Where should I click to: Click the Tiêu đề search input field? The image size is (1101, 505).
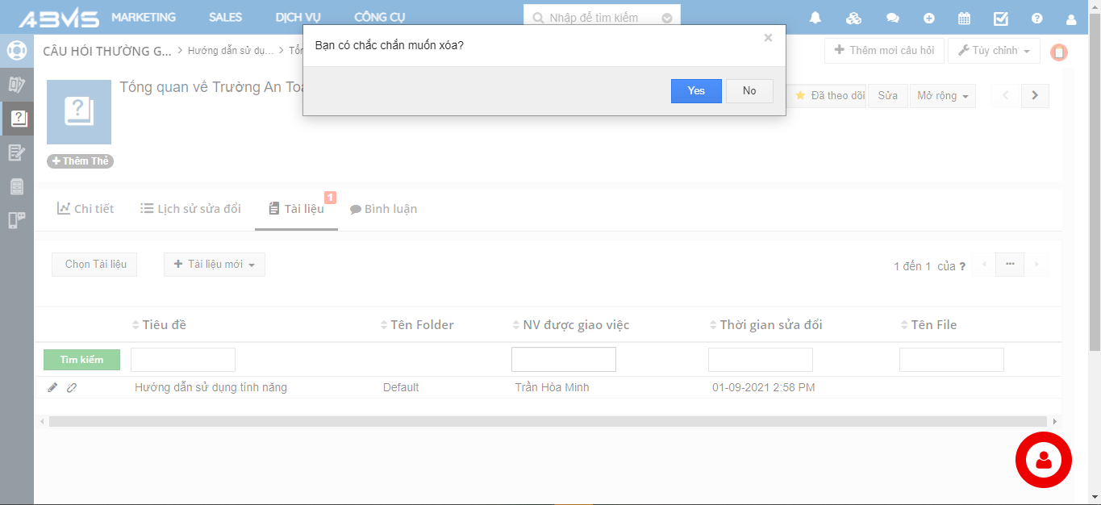tap(183, 360)
